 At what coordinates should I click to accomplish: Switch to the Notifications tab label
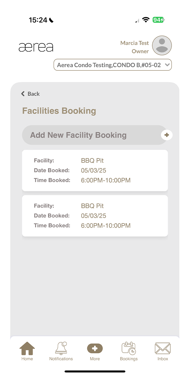tap(61, 359)
